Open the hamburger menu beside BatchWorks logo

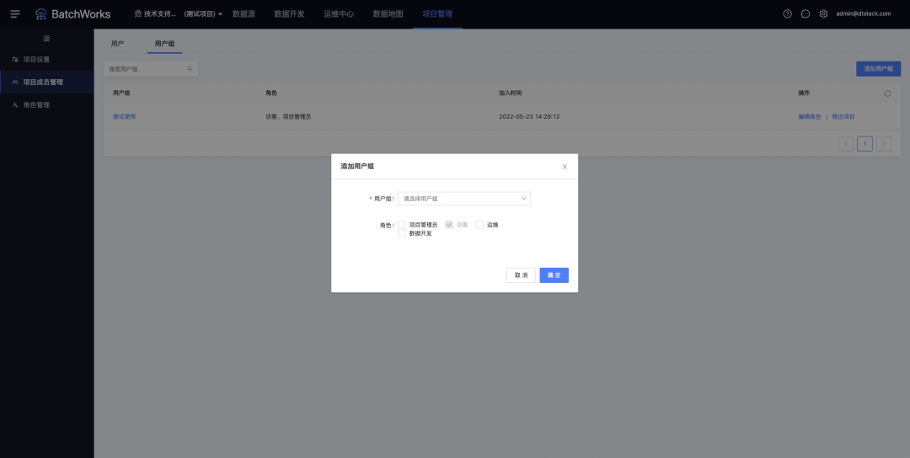pos(15,14)
